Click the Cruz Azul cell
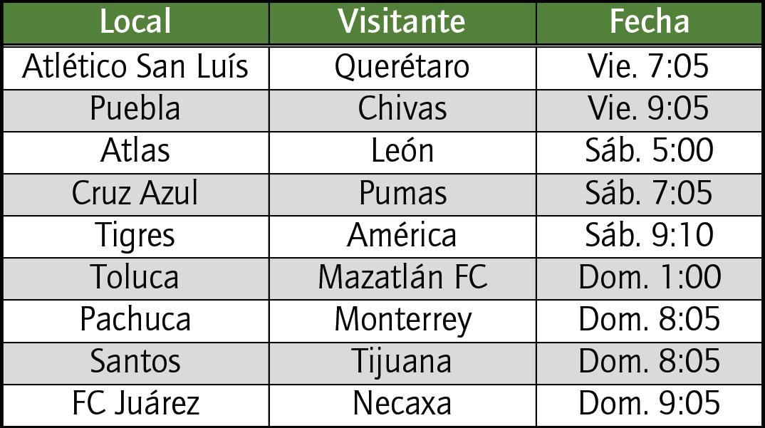This screenshot has width=765, height=428. (x=135, y=194)
